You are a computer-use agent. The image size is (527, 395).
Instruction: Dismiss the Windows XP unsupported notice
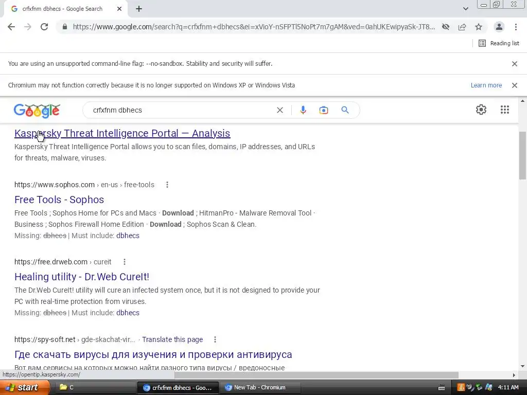(514, 85)
